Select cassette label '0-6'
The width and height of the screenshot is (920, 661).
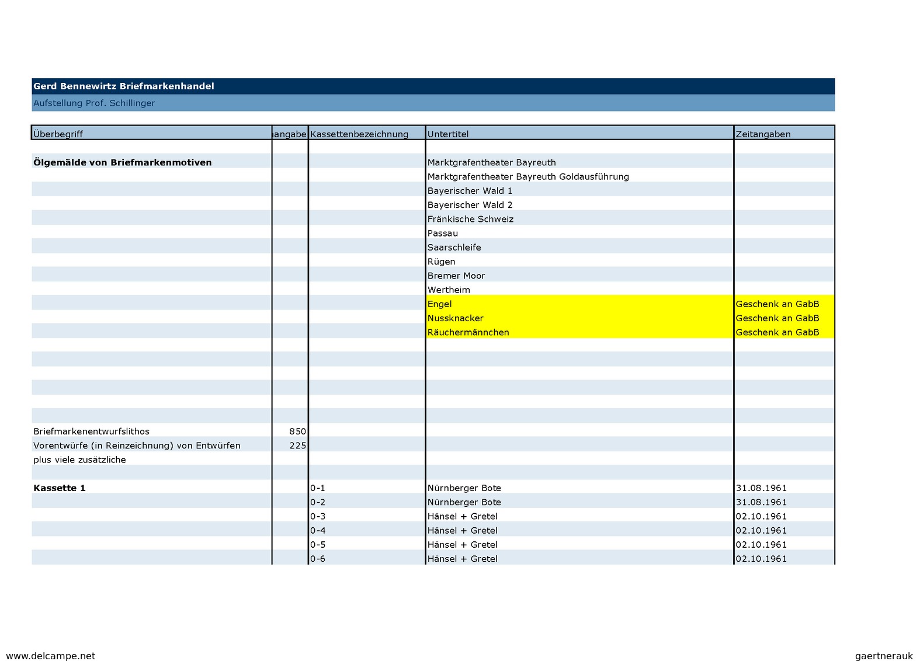[318, 559]
